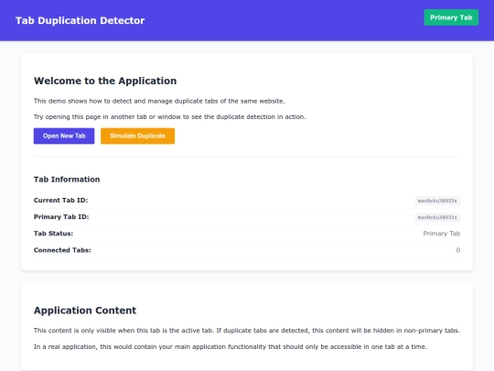The height and width of the screenshot is (371, 494).
Task: Click the Welcome to the Application heading
Action: click(x=105, y=81)
